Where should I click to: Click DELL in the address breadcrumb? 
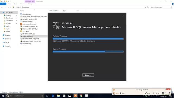point(18,7)
